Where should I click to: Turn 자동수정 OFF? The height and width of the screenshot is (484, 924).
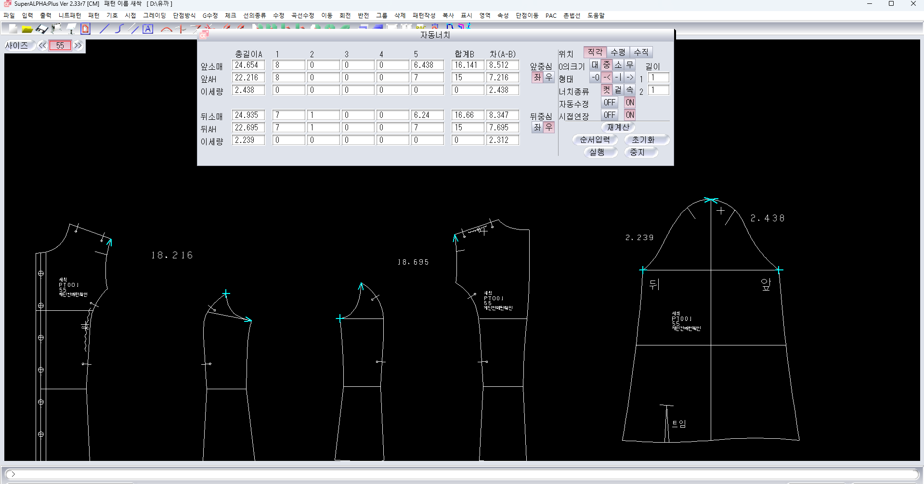[609, 102]
